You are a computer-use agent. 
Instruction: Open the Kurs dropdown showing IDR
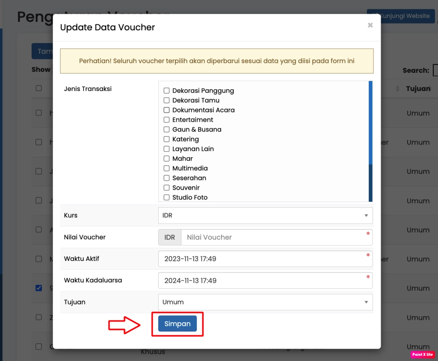(x=265, y=215)
